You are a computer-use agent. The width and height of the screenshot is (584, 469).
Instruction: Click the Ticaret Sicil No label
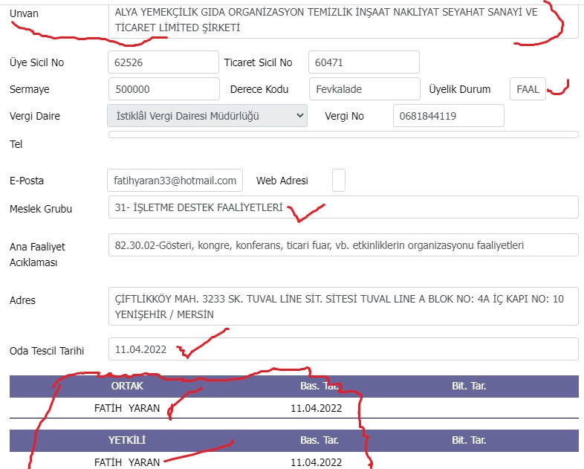pos(258,62)
